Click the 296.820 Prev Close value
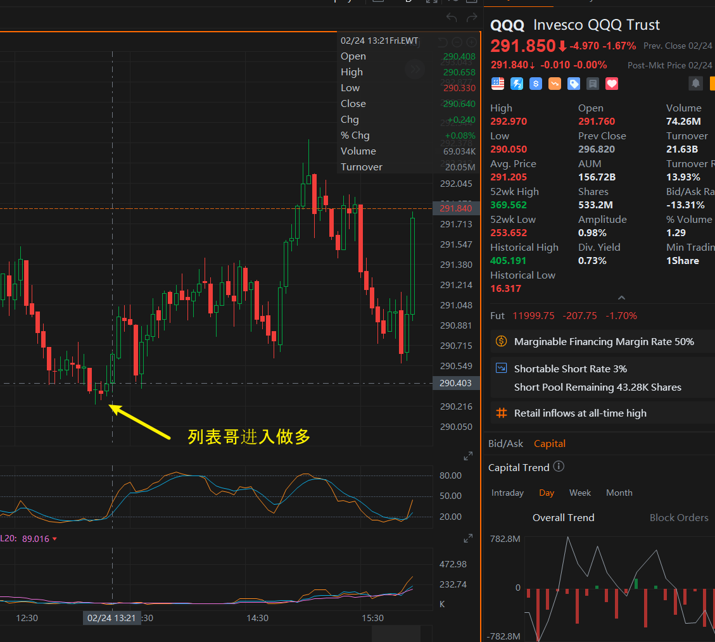Screen dimensions: 715x642 (597, 149)
